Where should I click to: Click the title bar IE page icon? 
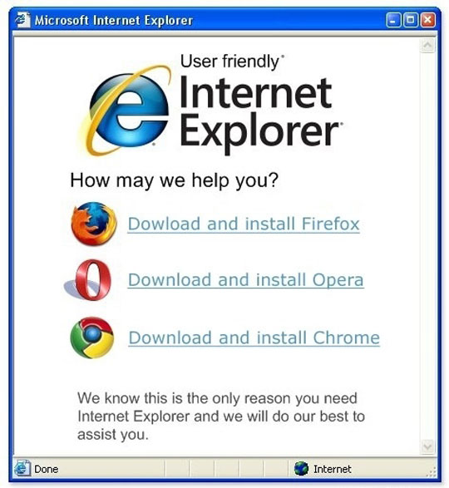point(22,20)
